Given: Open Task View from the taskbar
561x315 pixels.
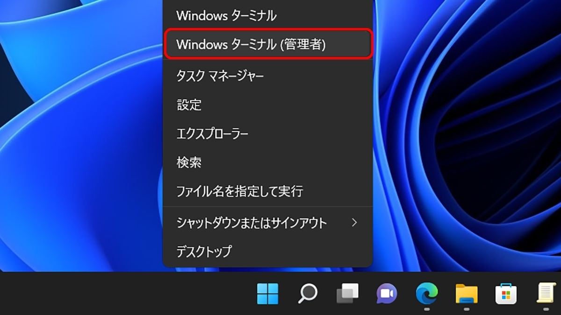Looking at the screenshot, I should [x=347, y=294].
